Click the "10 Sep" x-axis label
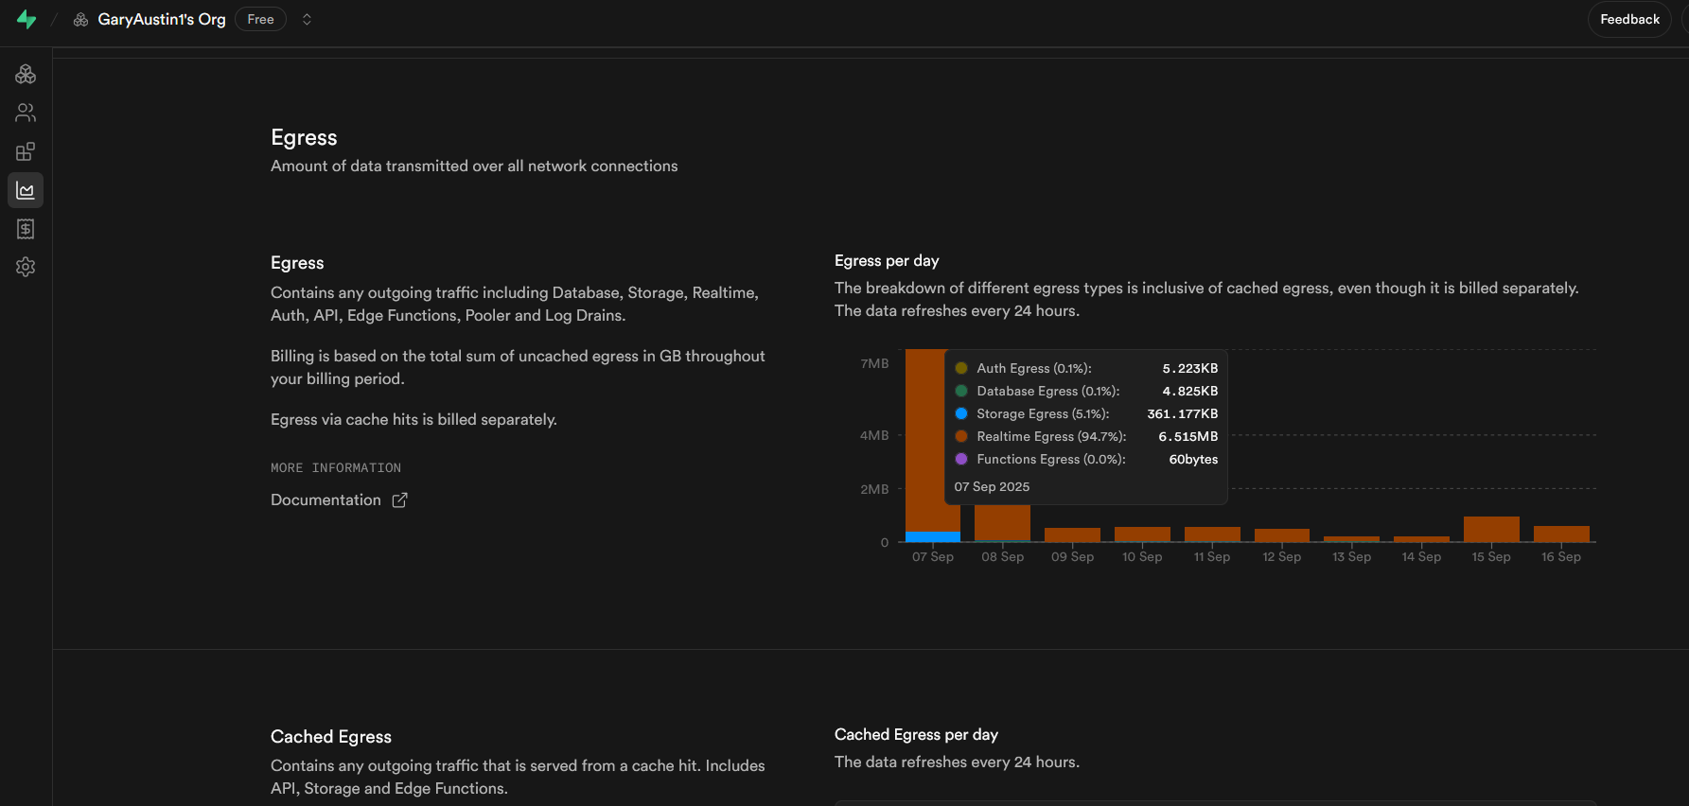This screenshot has width=1689, height=806. point(1142,556)
